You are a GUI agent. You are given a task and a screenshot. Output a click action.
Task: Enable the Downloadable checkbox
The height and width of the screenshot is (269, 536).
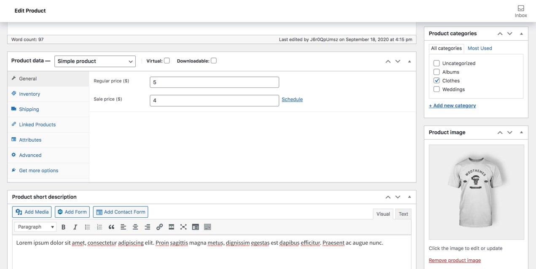coord(214,61)
